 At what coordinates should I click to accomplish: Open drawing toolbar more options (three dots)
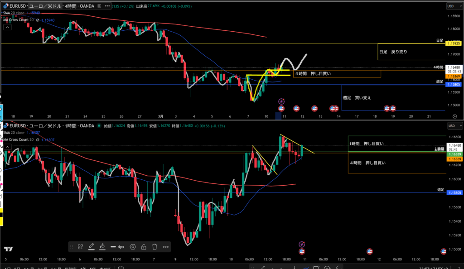[x=166, y=247]
